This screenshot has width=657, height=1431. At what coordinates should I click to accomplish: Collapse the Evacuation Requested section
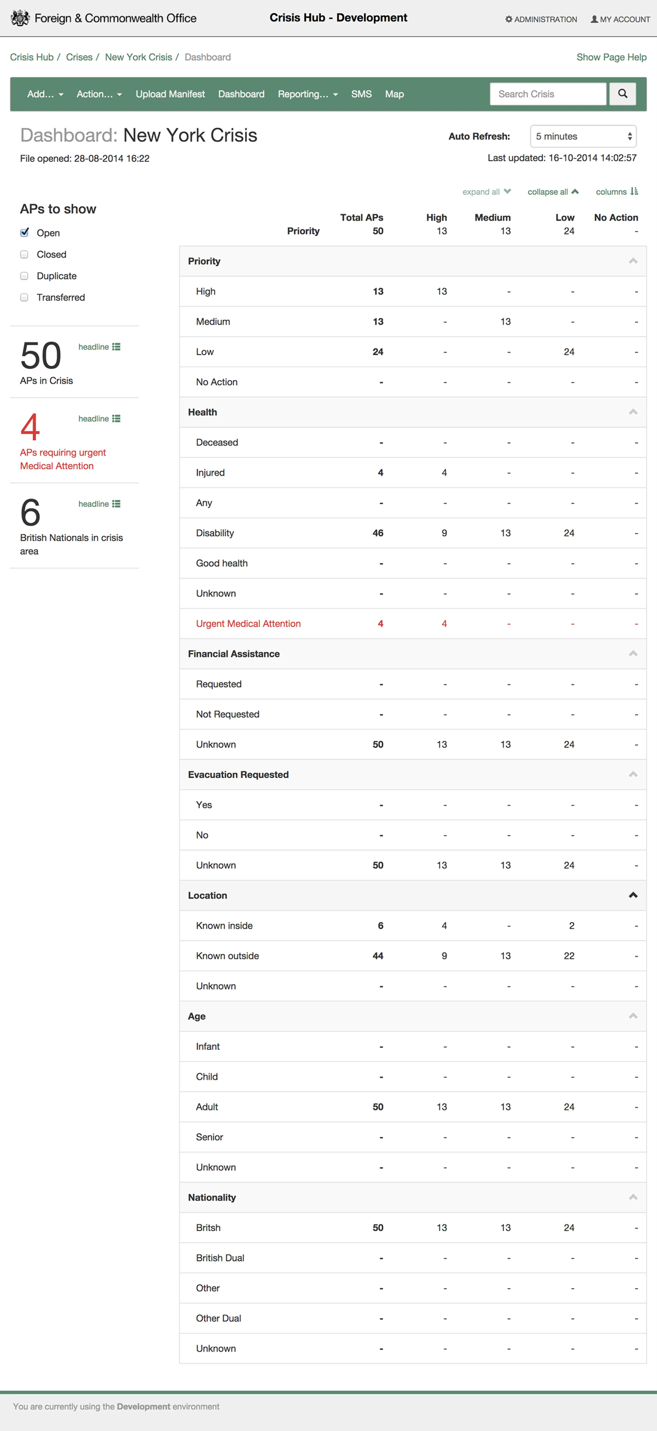pyautogui.click(x=633, y=774)
